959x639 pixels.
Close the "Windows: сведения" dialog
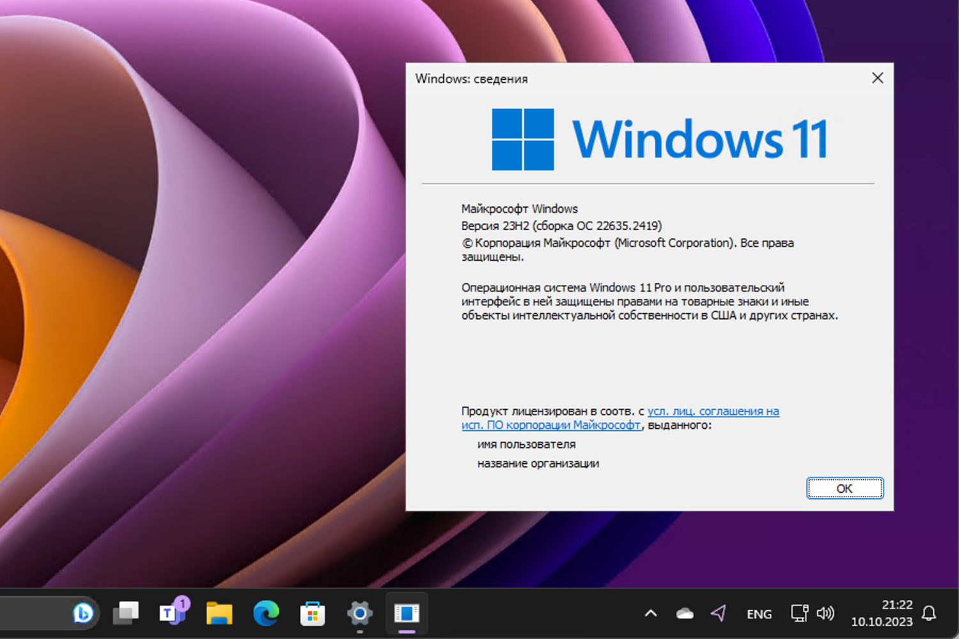877,78
